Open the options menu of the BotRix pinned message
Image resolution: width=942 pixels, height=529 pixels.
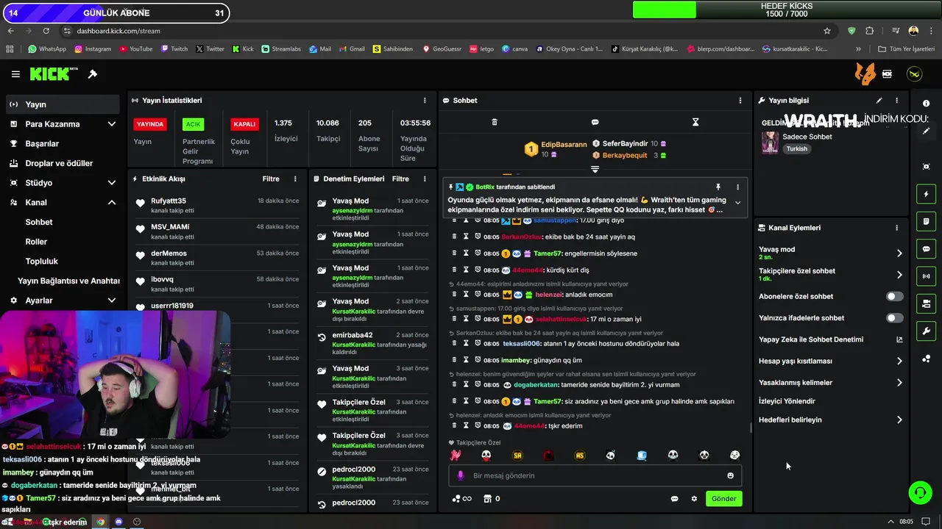click(x=737, y=187)
